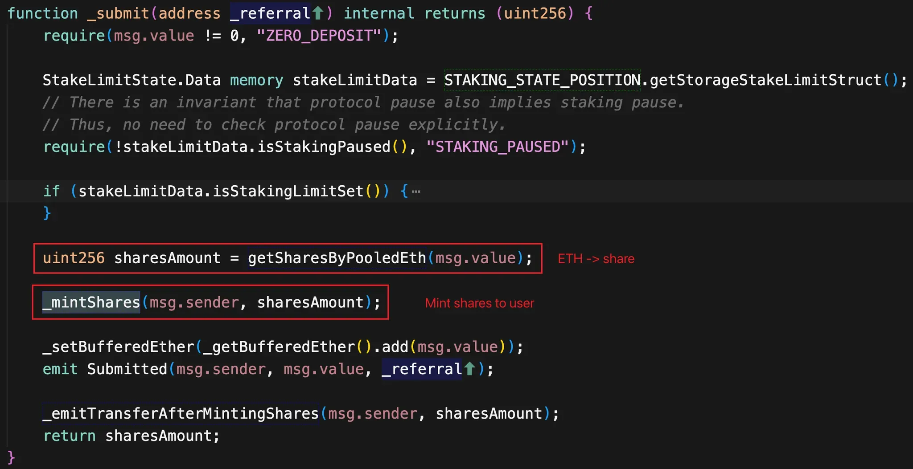This screenshot has width=913, height=469.
Task: Select the _submit function name
Action: [118, 13]
